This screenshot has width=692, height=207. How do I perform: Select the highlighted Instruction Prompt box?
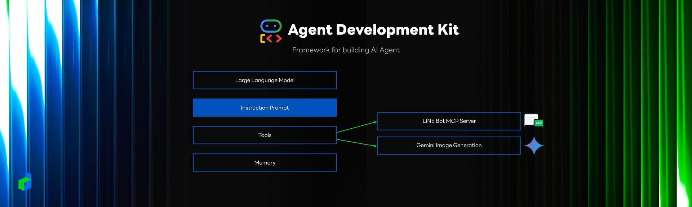click(265, 108)
